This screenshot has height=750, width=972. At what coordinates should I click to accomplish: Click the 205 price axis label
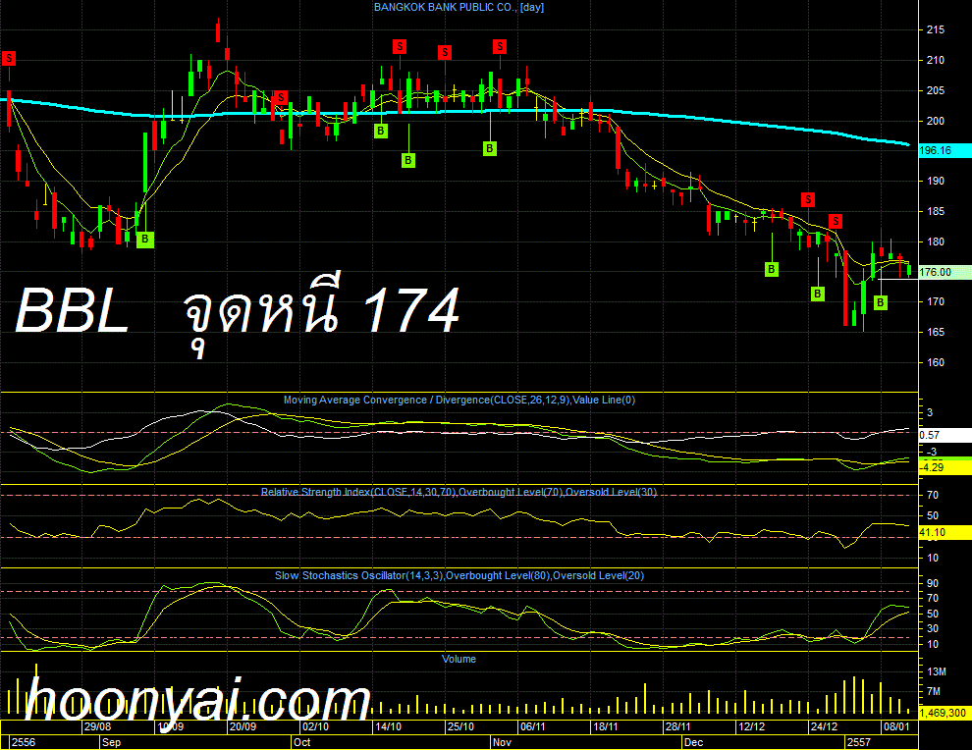[x=936, y=90]
